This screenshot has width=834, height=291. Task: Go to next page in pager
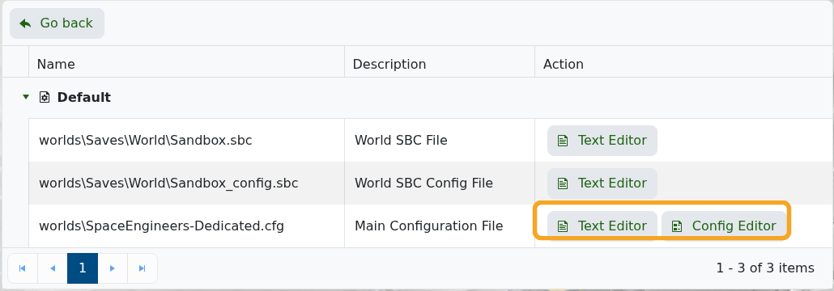pos(113,268)
